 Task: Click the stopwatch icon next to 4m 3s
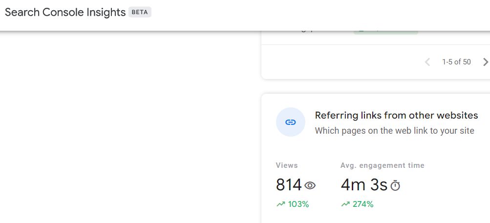click(x=395, y=185)
